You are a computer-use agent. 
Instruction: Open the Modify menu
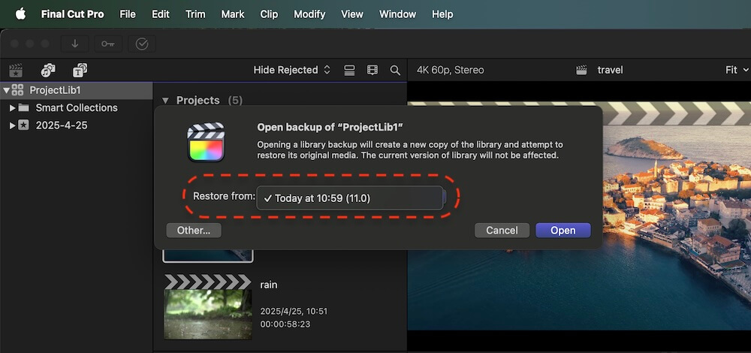pyautogui.click(x=309, y=14)
